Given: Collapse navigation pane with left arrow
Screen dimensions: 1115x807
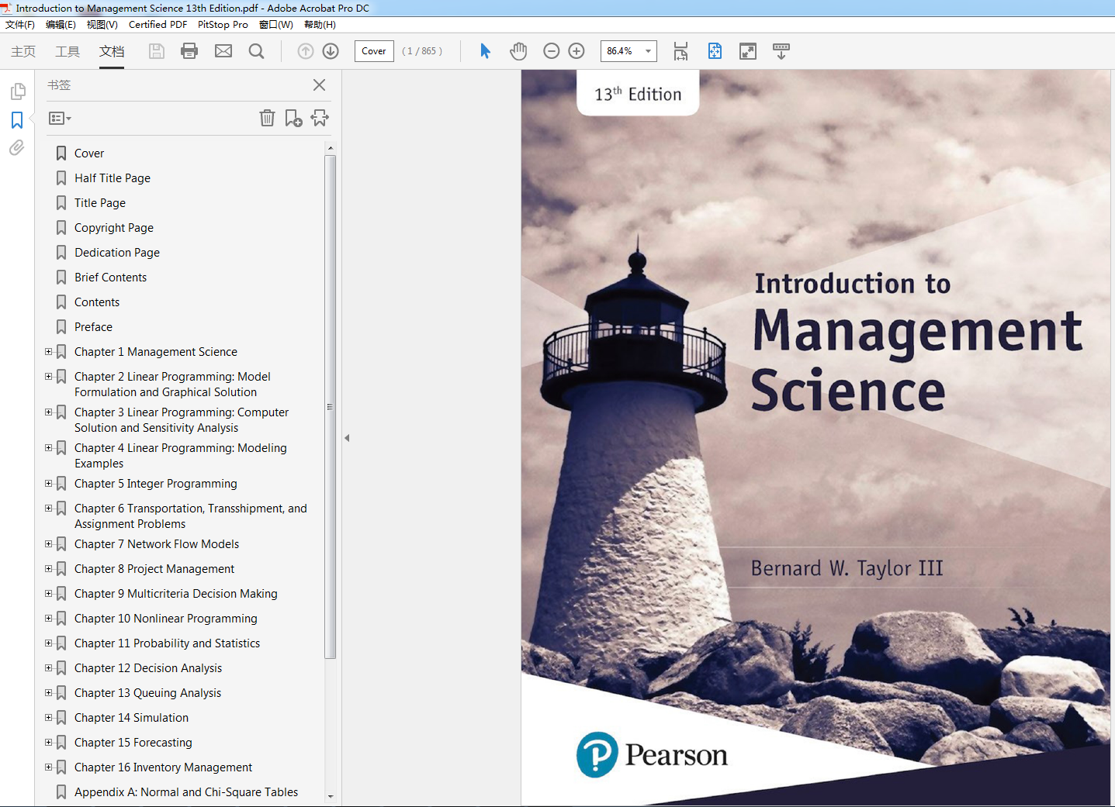Looking at the screenshot, I should point(347,438).
